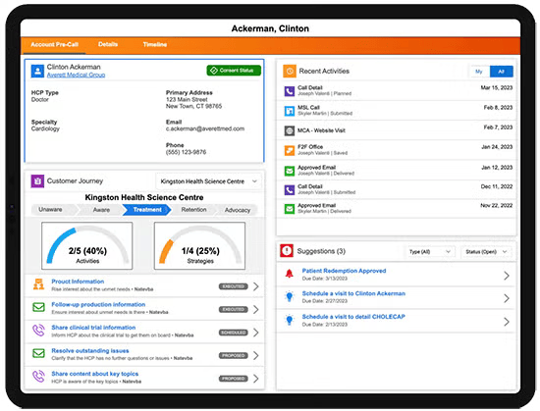Click email icon for Nov 22 Approved Email
Image resolution: width=540 pixels, height=411 pixels.
pyautogui.click(x=290, y=209)
